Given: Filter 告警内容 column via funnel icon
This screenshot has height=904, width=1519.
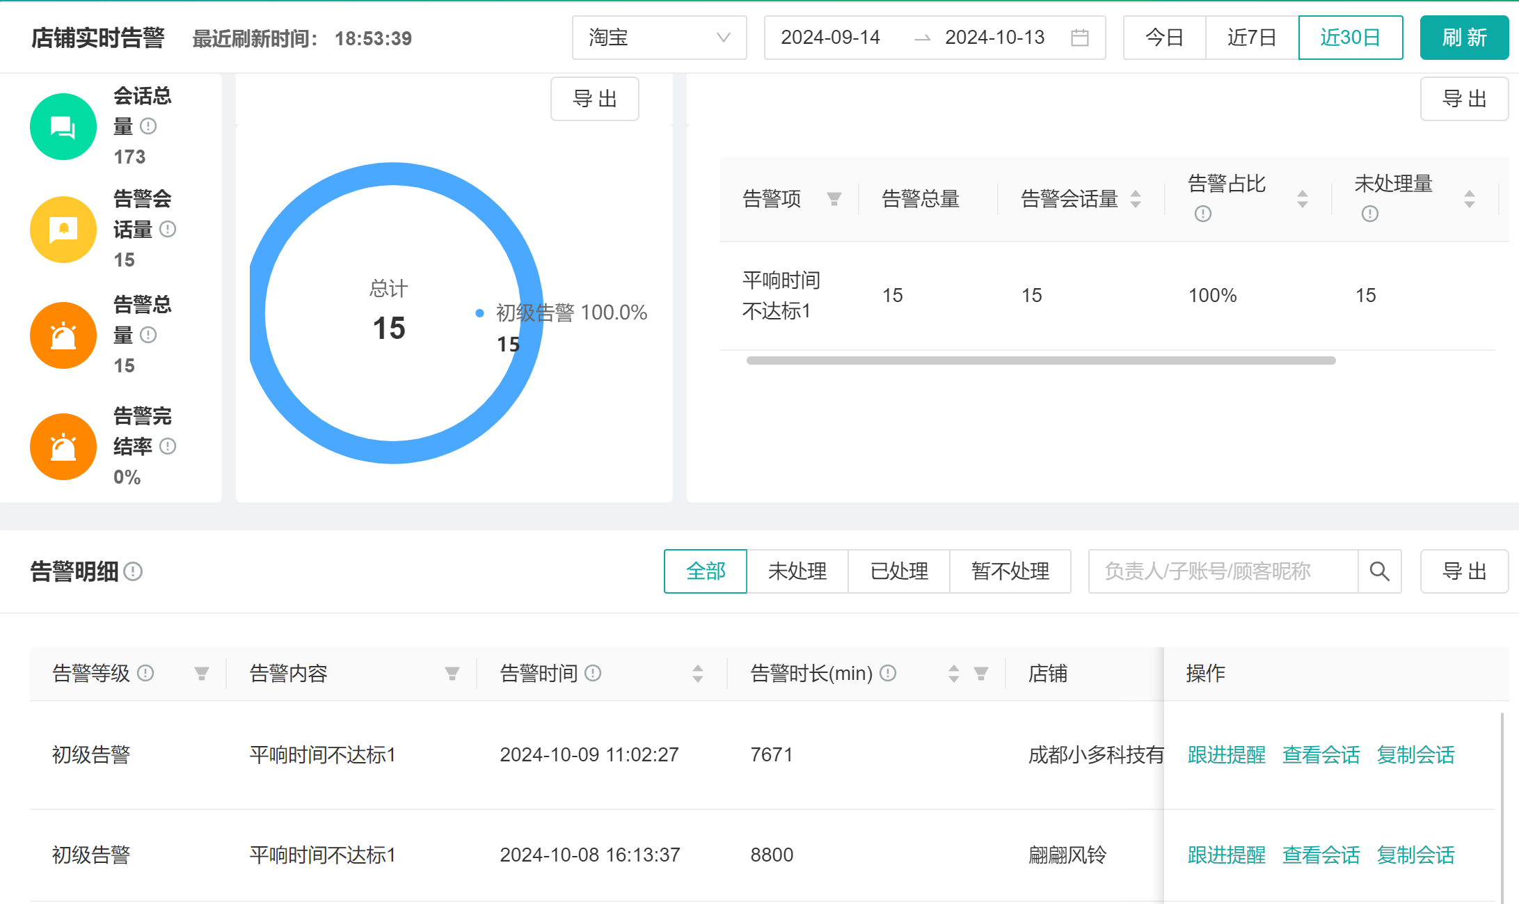Looking at the screenshot, I should pos(452,674).
